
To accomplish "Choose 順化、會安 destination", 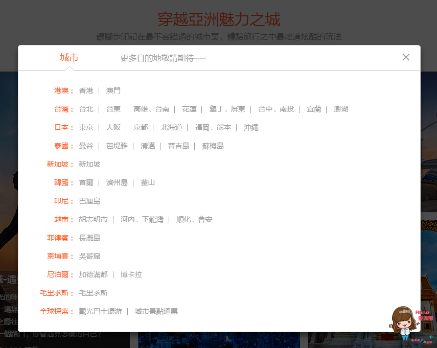I will point(194,219).
